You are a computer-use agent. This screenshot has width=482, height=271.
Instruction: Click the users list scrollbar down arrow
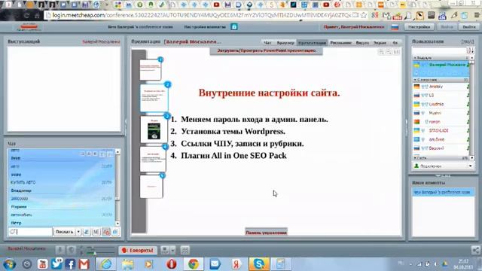(472, 158)
